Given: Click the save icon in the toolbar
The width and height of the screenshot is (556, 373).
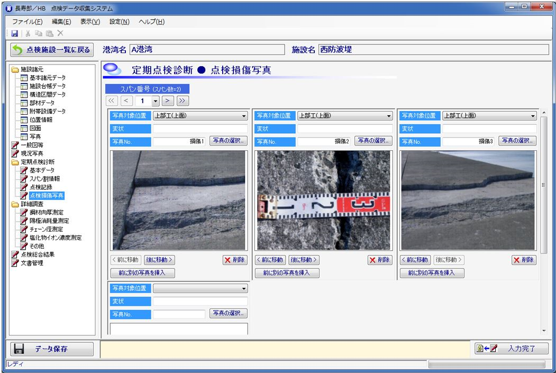Looking at the screenshot, I should [14, 33].
